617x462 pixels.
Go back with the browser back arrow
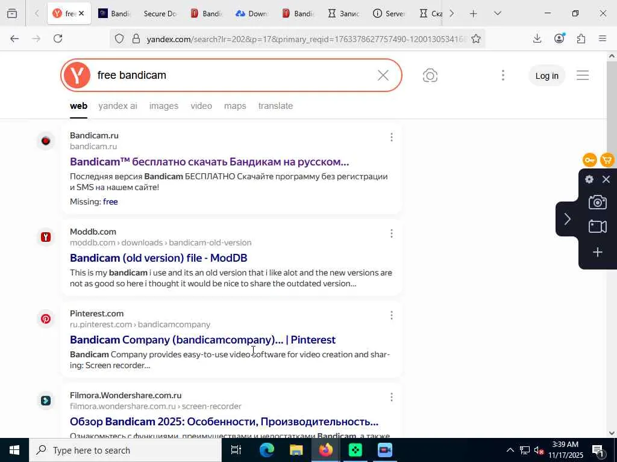coord(14,38)
